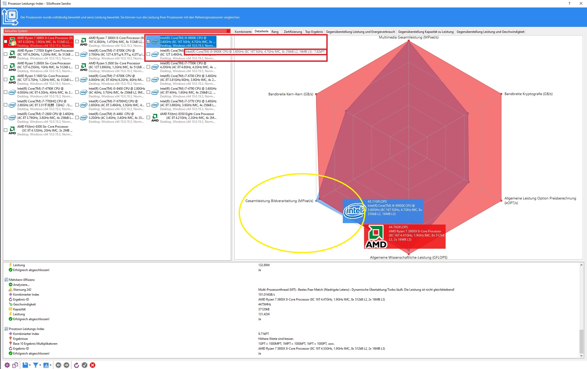Switch to the Kombinierte tab
The width and height of the screenshot is (587, 369).
coord(243,32)
